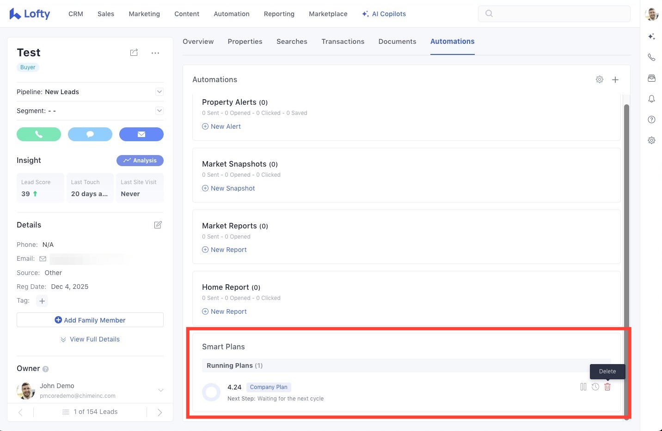Click the New Snapshot link
Image resolution: width=662 pixels, height=431 pixels.
point(233,188)
